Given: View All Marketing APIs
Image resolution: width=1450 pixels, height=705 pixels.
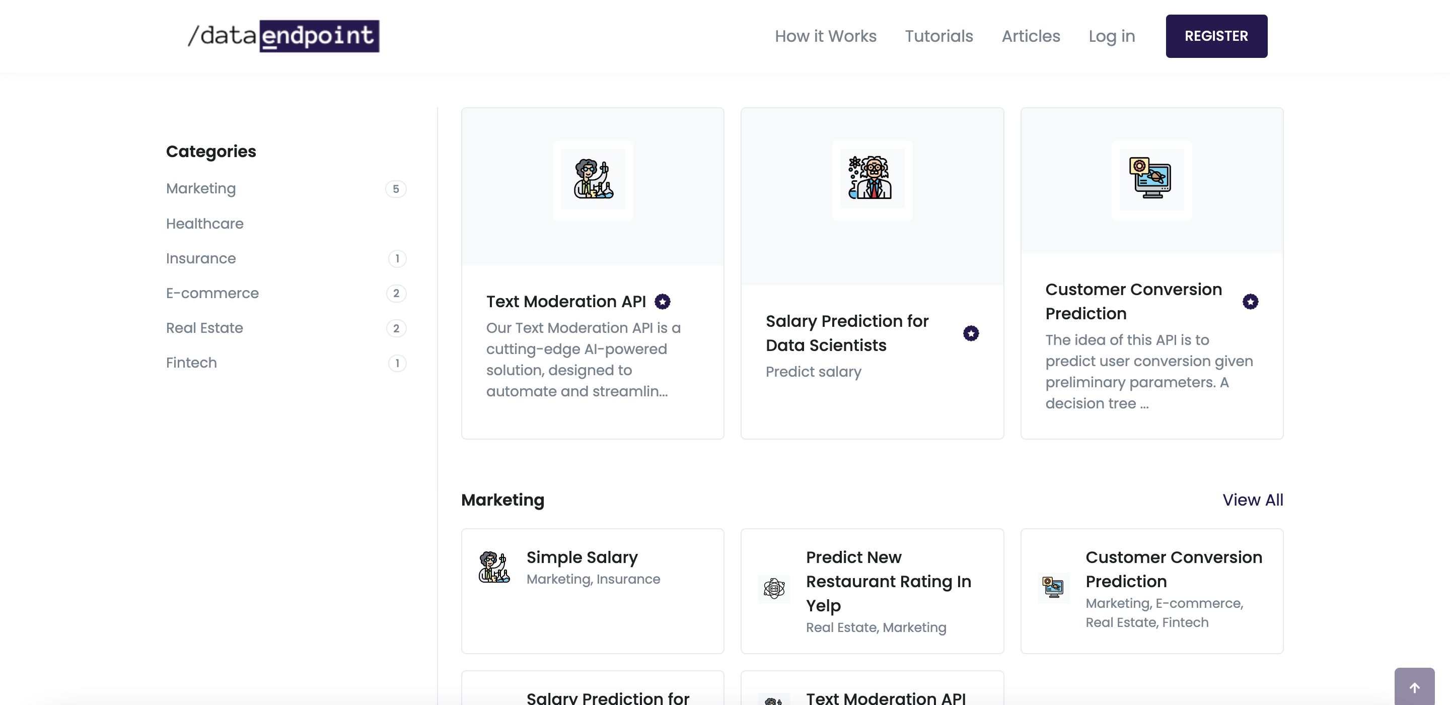Looking at the screenshot, I should 1253,500.
